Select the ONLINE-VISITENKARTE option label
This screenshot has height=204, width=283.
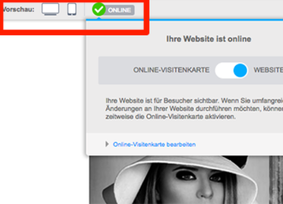[171, 70]
